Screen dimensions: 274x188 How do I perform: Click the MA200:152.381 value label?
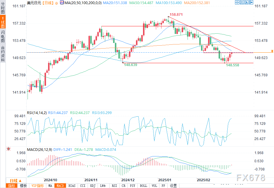tap(197, 3)
